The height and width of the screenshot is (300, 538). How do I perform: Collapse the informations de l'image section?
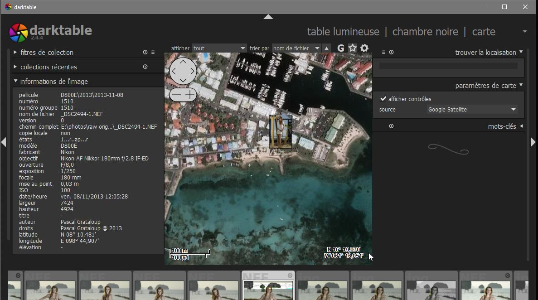tap(15, 81)
